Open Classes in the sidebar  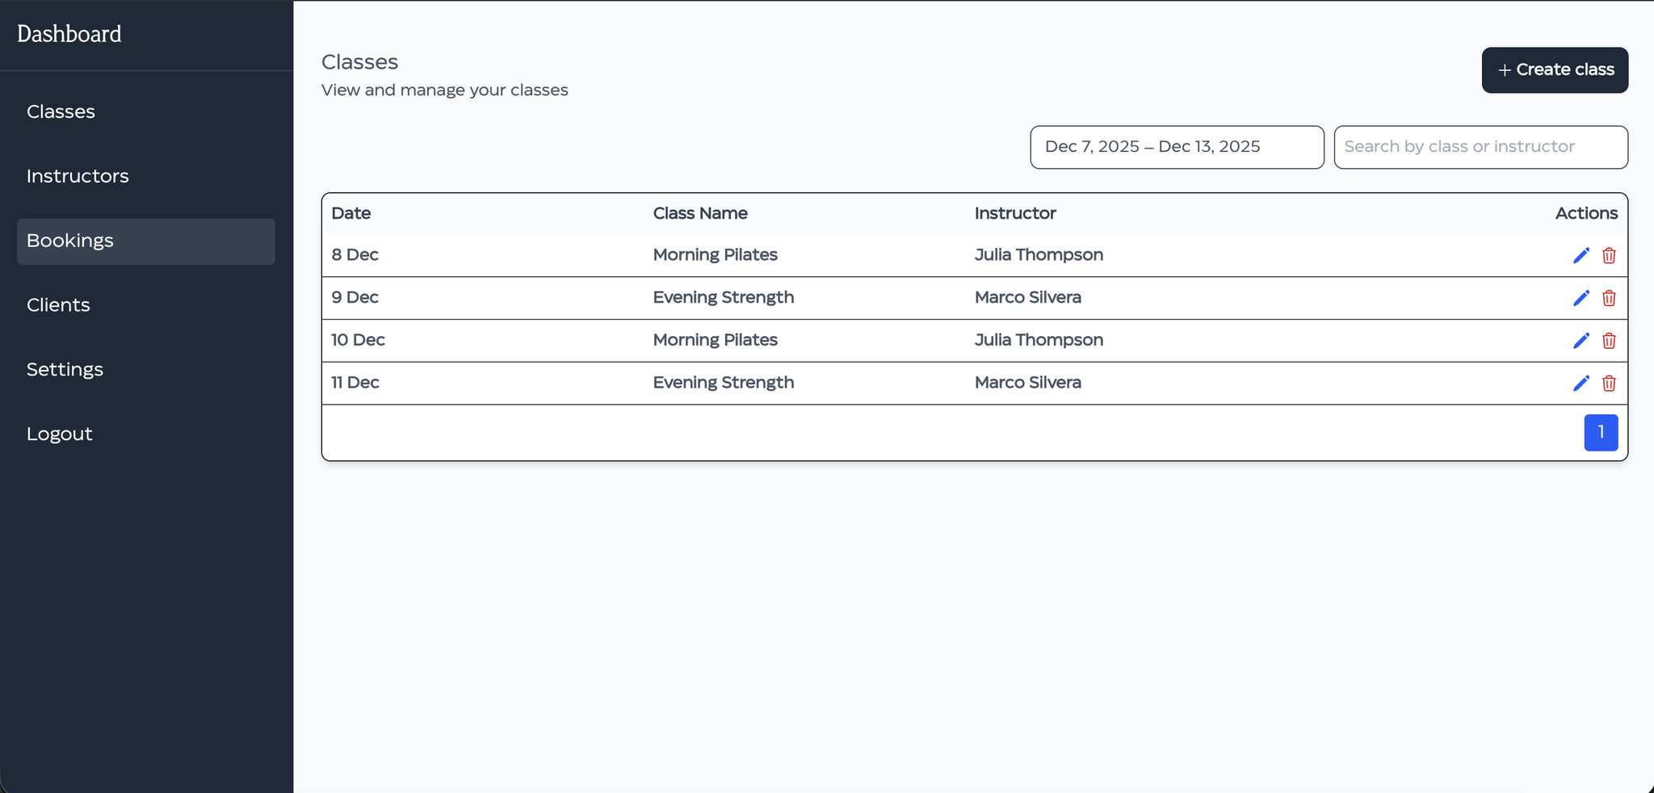coord(61,111)
